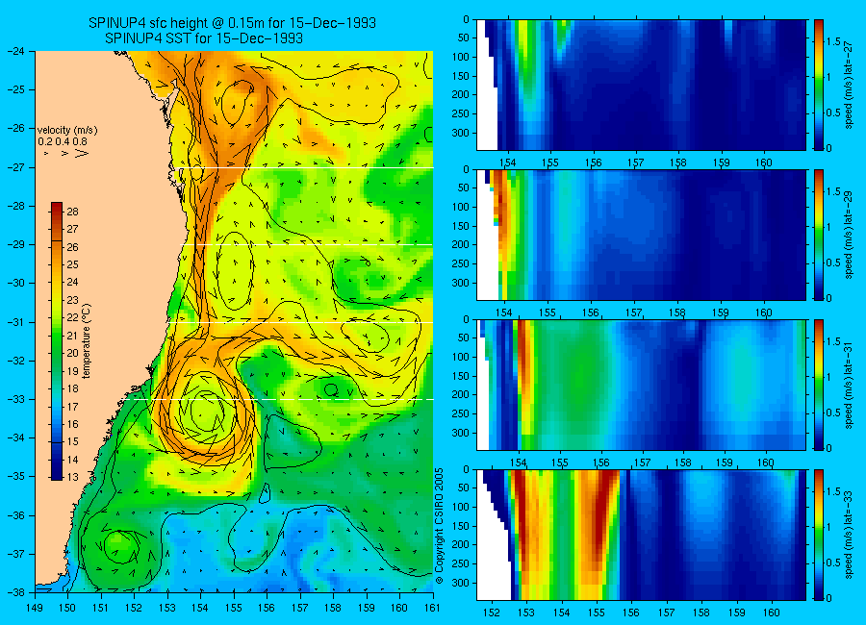Click the "18" tick on the temperature colorbar

pos(73,388)
